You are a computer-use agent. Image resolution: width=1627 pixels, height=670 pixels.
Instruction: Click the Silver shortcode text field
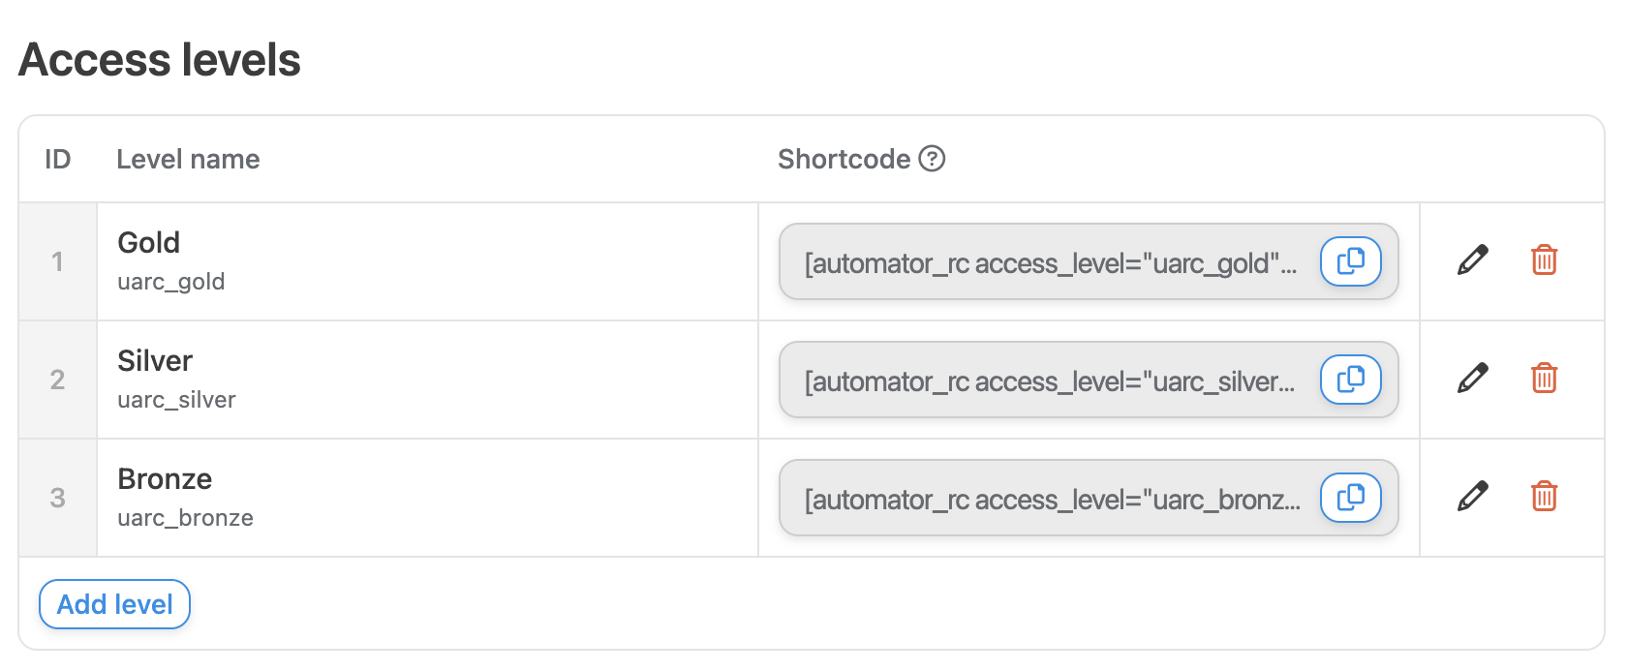(1050, 381)
